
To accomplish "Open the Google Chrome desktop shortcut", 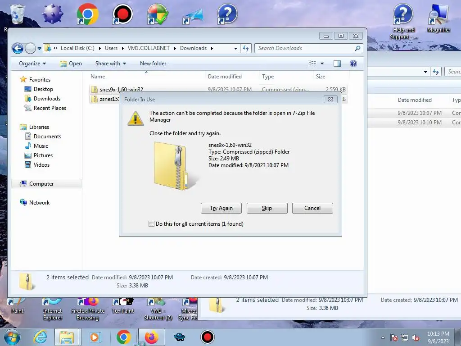I will (x=88, y=14).
